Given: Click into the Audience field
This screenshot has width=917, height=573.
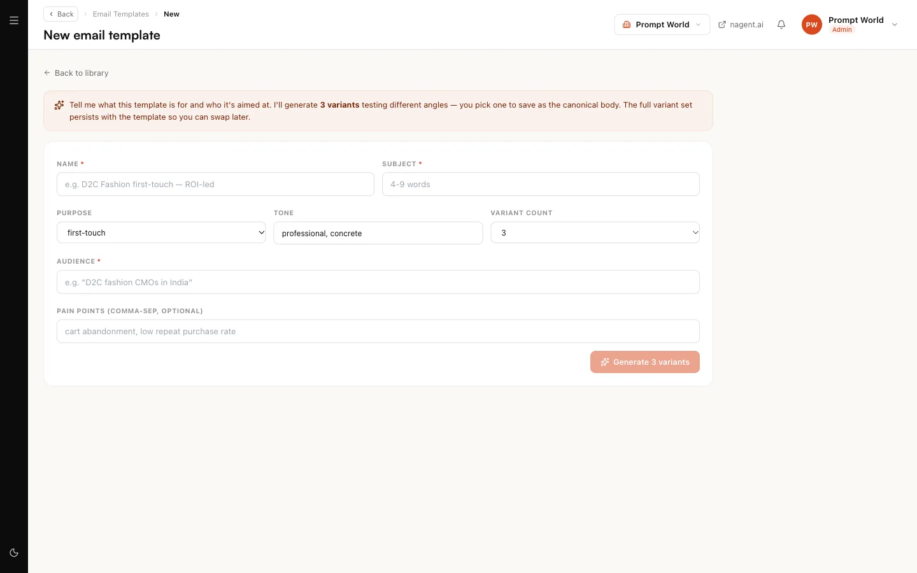Looking at the screenshot, I should coord(378,282).
